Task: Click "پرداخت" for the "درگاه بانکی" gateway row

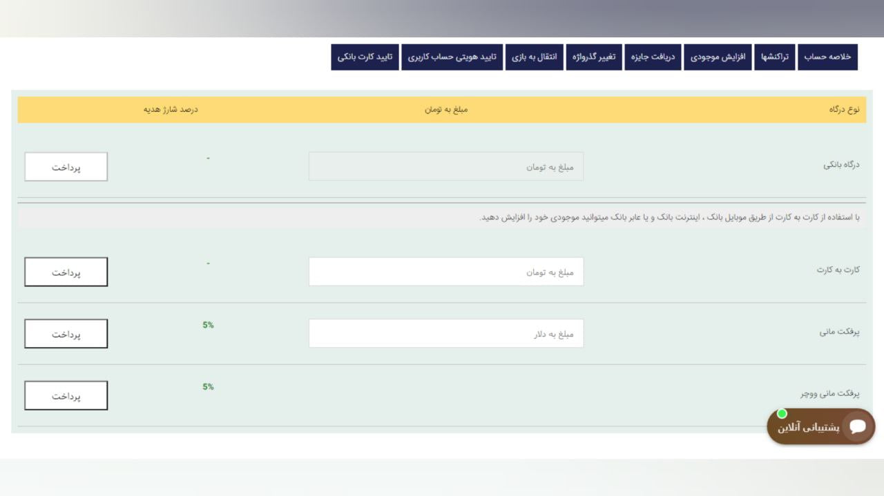Action: (66, 166)
